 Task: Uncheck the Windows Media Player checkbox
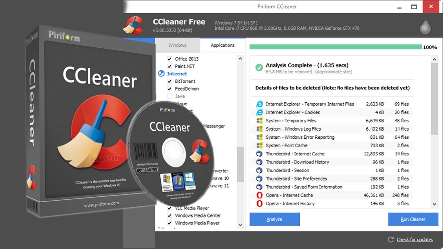tap(170, 223)
